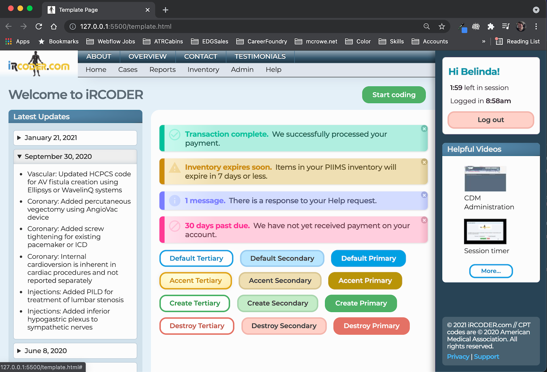Click the Destroy Tertiary button
The height and width of the screenshot is (372, 547).
tap(197, 326)
